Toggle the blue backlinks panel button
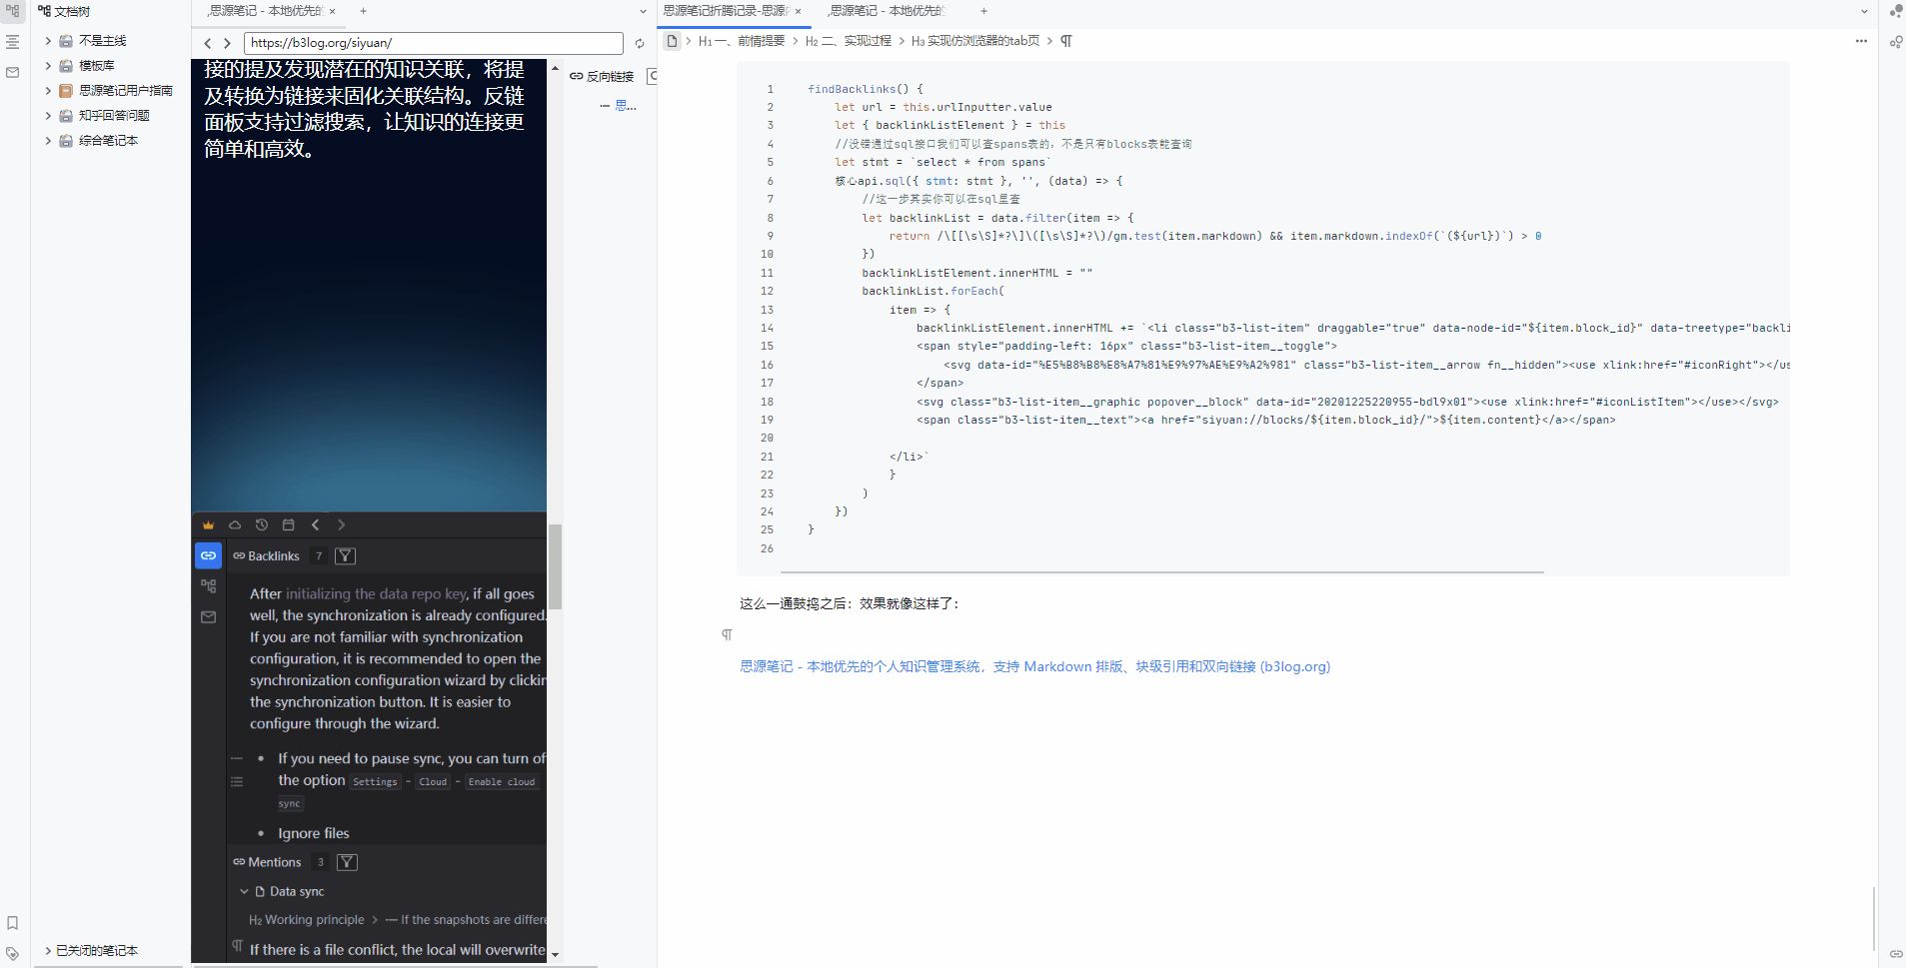 (208, 556)
